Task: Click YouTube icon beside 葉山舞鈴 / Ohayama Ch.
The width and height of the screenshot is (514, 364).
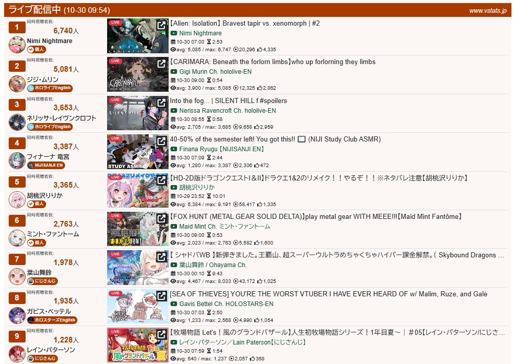Action: (x=174, y=265)
